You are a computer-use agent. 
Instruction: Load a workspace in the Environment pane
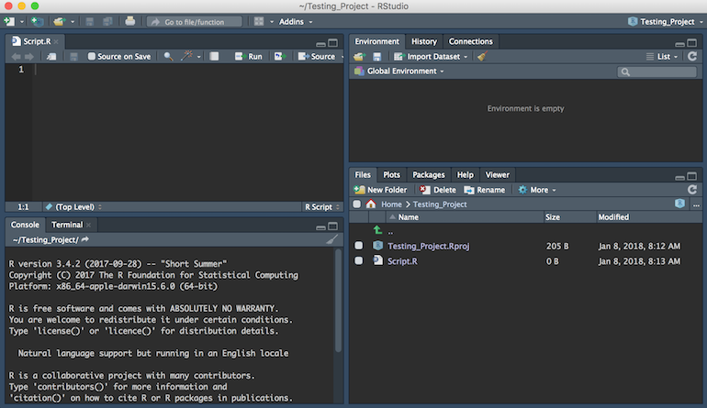(359, 56)
